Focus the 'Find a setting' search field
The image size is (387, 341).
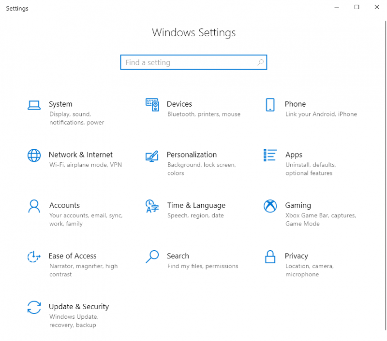click(x=194, y=62)
